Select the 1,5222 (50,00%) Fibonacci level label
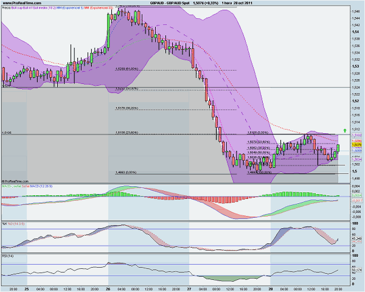365x292 pixels. [x=127, y=89]
